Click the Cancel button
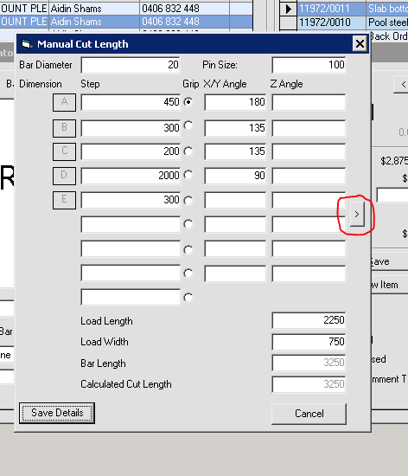The height and width of the screenshot is (476, 408). click(309, 414)
